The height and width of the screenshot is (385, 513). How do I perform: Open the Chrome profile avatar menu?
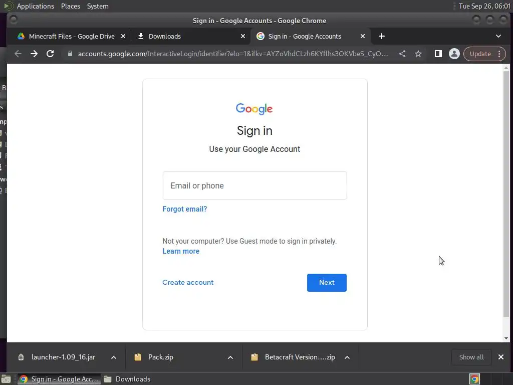pos(454,54)
